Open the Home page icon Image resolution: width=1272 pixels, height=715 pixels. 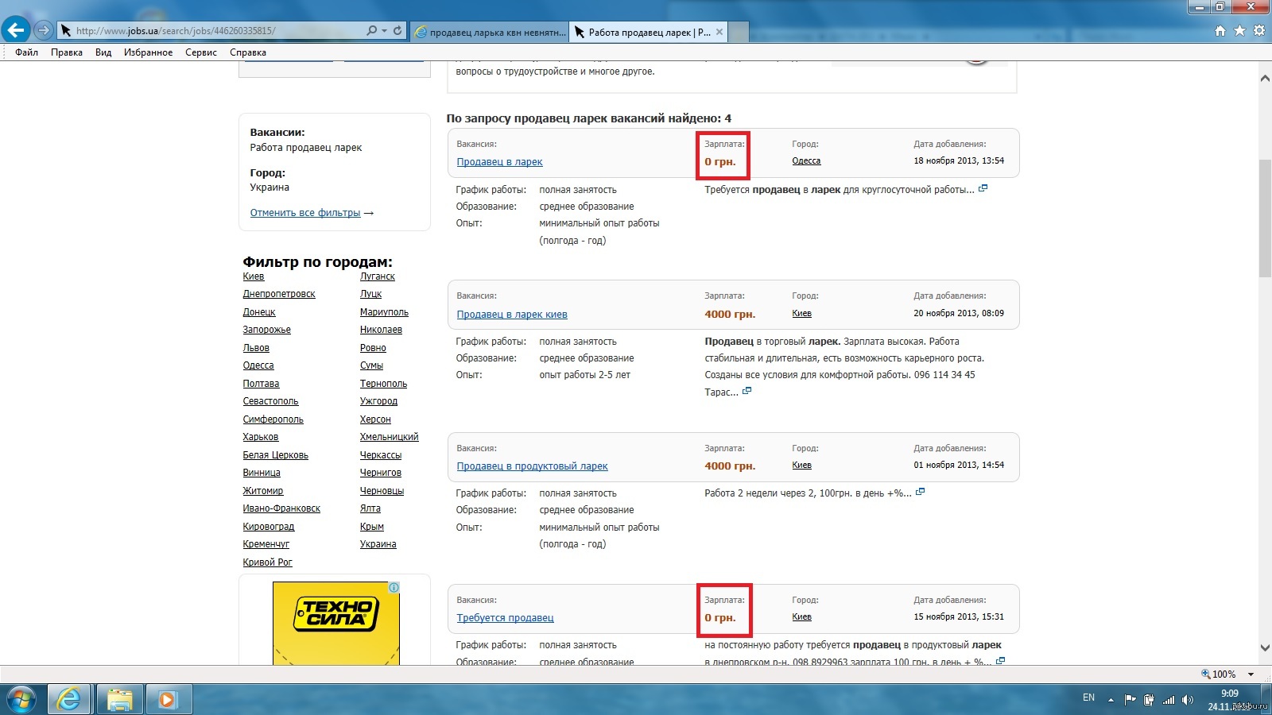click(x=1220, y=31)
